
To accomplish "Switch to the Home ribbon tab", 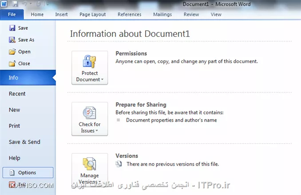I will tap(37, 14).
